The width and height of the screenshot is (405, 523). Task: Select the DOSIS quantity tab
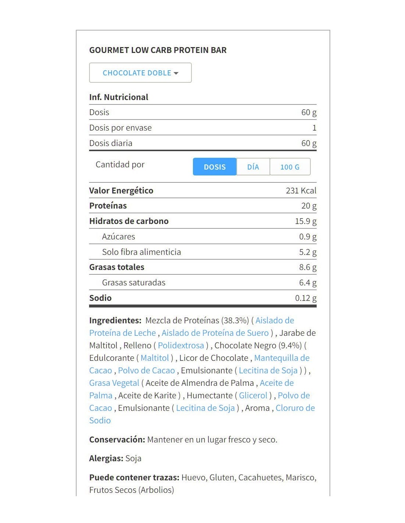[215, 167]
